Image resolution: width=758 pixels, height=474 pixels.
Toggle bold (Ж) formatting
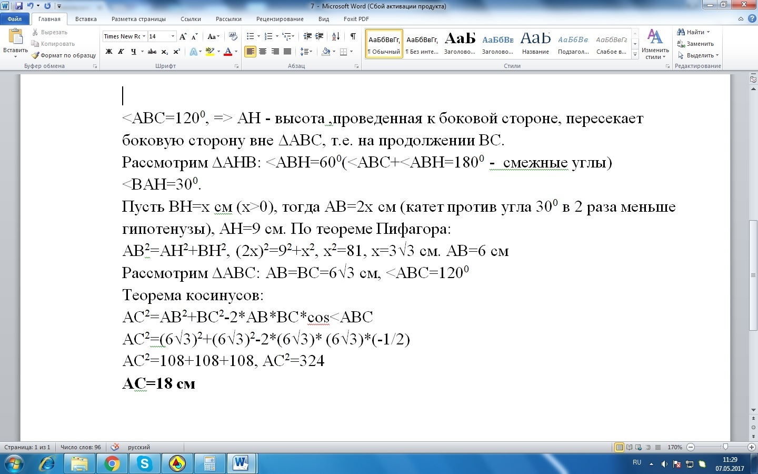[109, 52]
